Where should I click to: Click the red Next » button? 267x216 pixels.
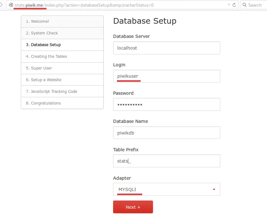(133, 207)
